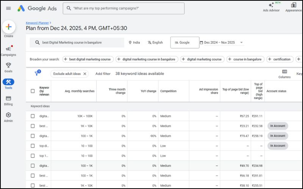Click In Account badge on ₹258.19 row
303x189 pixels.
tap(278, 136)
